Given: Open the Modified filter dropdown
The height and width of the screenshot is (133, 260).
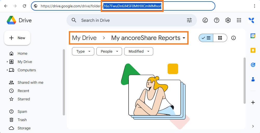Looking at the screenshot, I should click(x=139, y=51).
